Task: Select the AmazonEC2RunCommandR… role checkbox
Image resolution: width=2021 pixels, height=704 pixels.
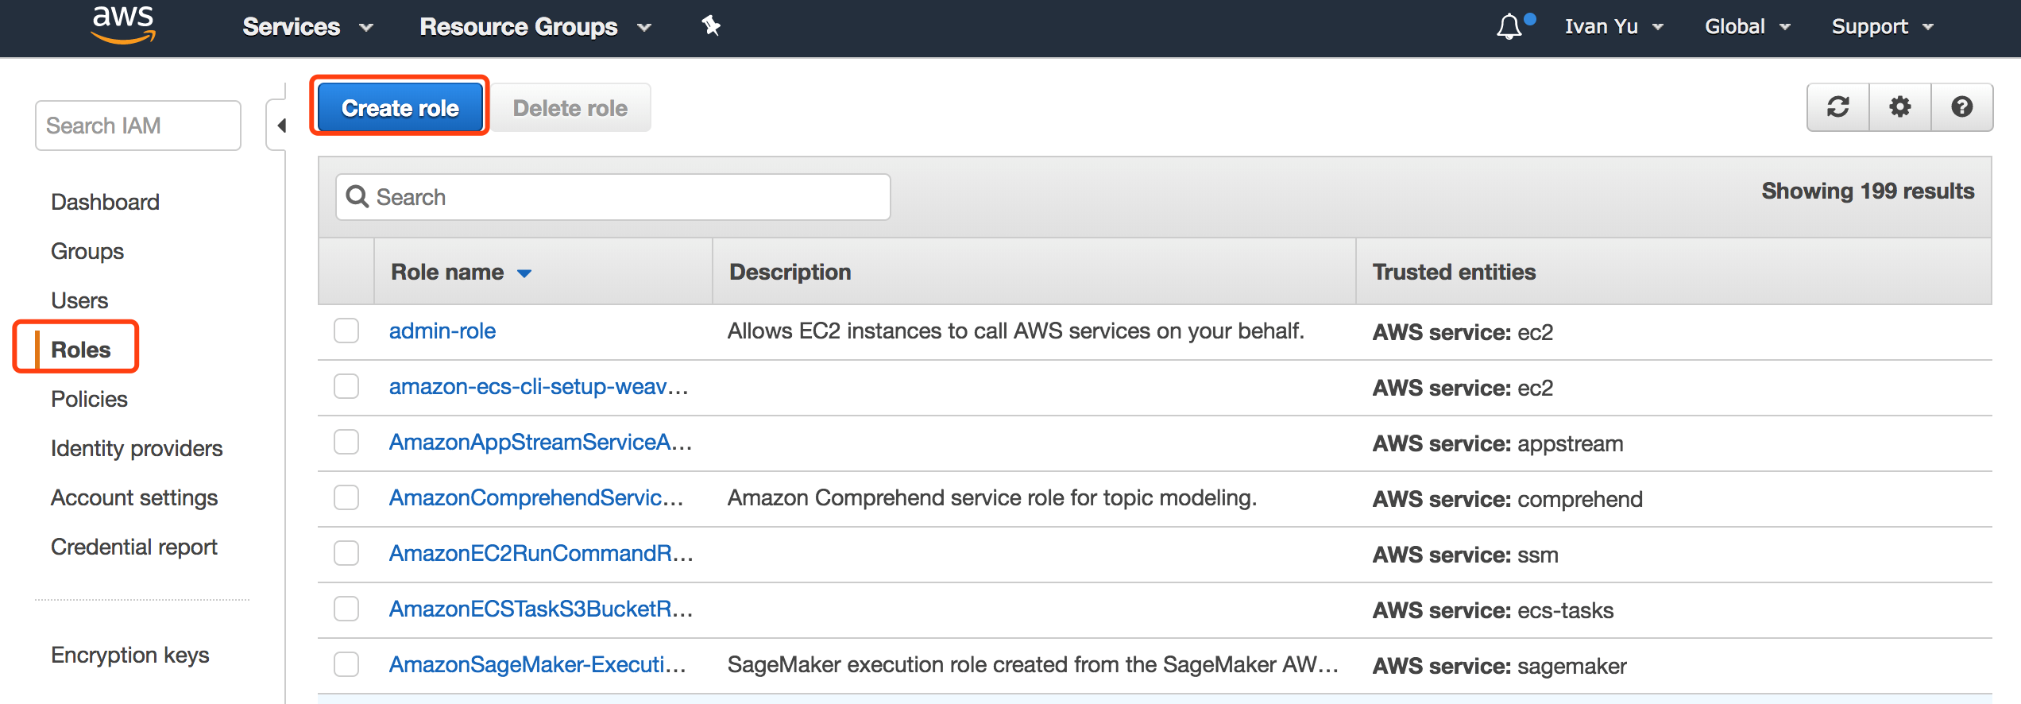Action: tap(346, 553)
